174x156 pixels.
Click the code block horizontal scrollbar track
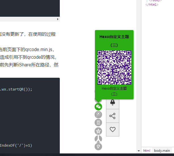point(28,19)
